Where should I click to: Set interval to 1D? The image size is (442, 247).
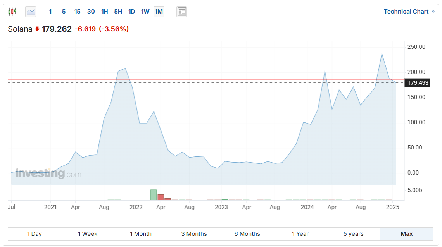click(132, 12)
